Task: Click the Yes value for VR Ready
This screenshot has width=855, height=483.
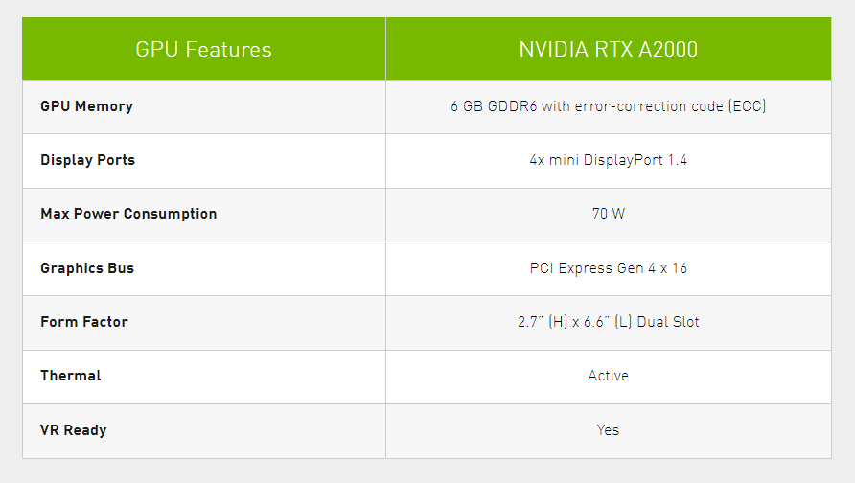Action: pos(608,429)
